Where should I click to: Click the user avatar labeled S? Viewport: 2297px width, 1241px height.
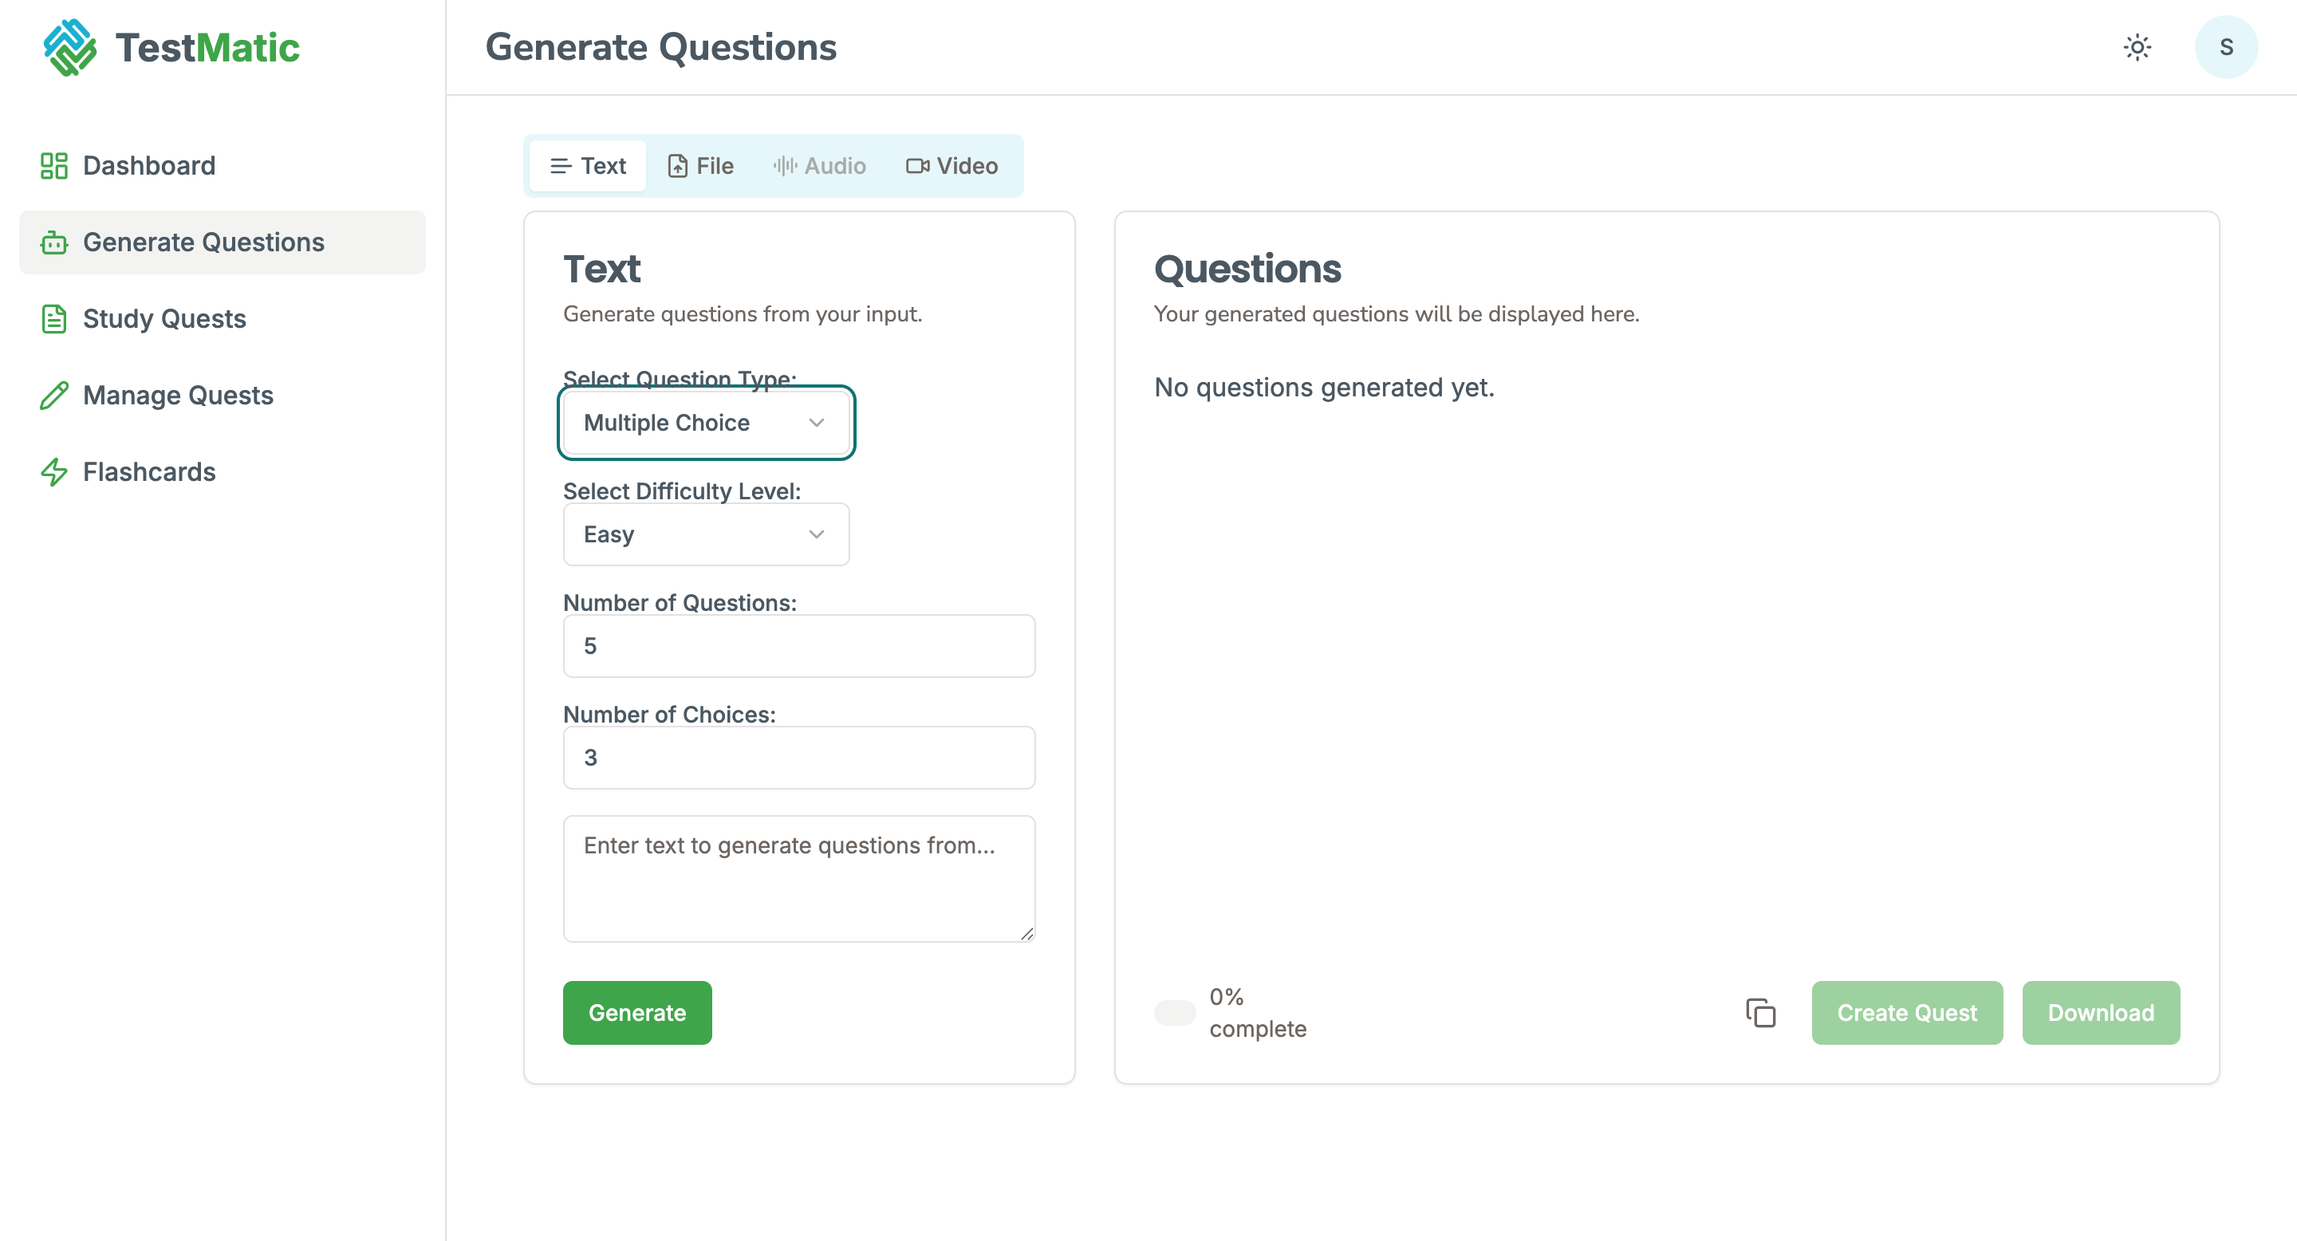(x=2224, y=47)
